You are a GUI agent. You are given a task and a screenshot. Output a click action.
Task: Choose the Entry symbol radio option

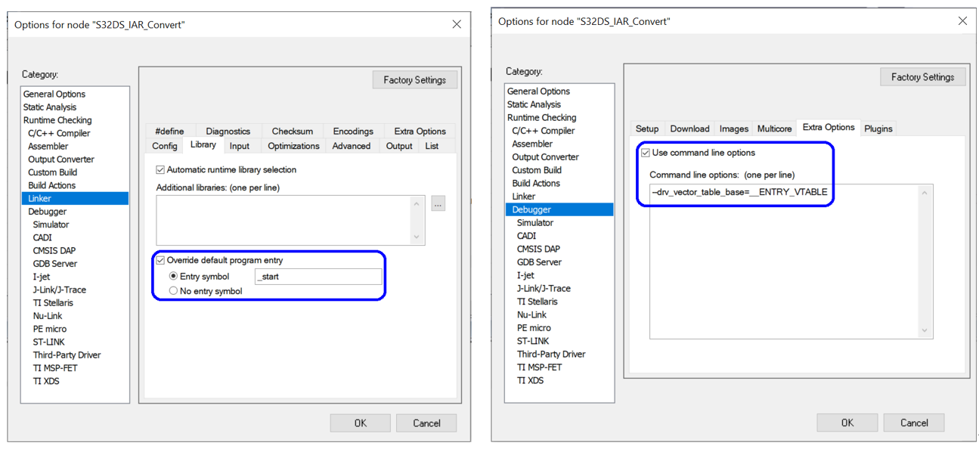(173, 277)
